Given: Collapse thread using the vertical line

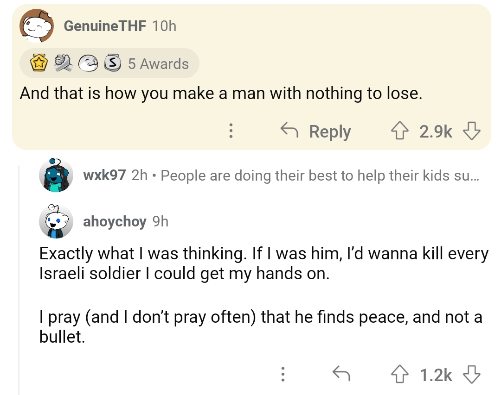Looking at the screenshot, I should pos(19,278).
